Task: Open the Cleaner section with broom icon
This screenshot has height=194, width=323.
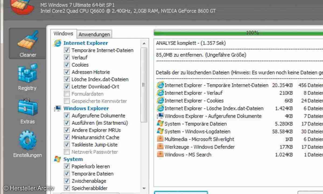Action: click(x=27, y=43)
